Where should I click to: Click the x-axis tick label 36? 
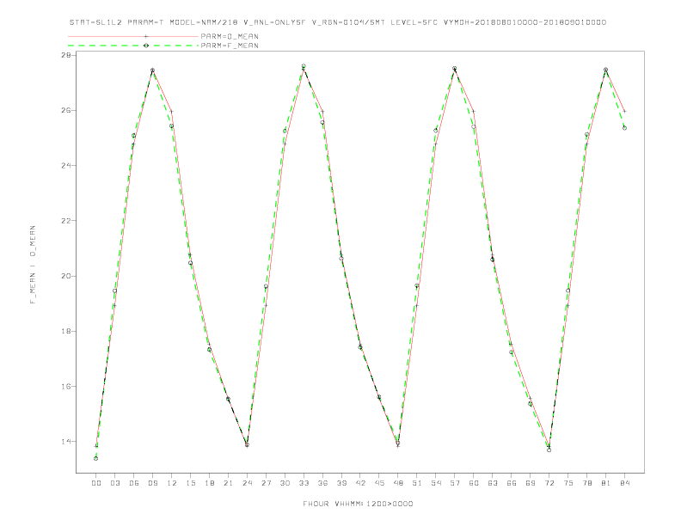coord(322,483)
